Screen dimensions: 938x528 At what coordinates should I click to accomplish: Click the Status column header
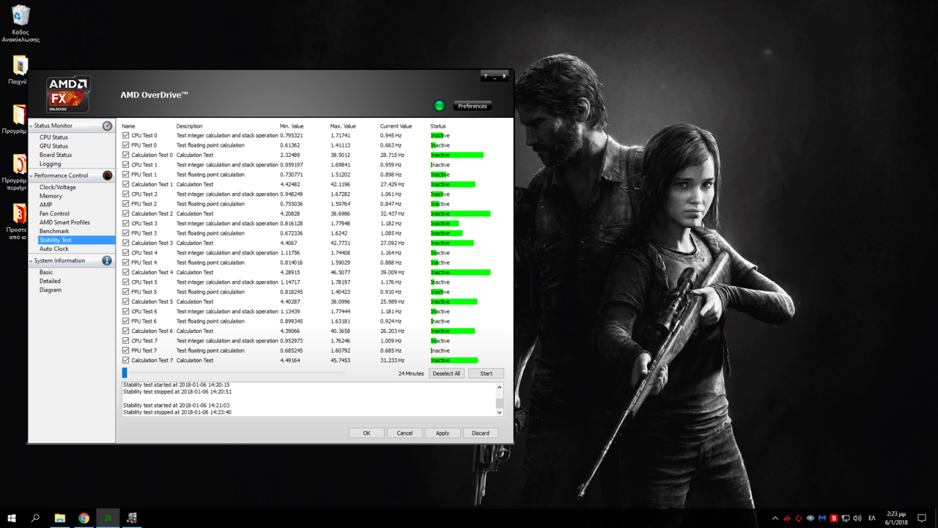point(438,126)
